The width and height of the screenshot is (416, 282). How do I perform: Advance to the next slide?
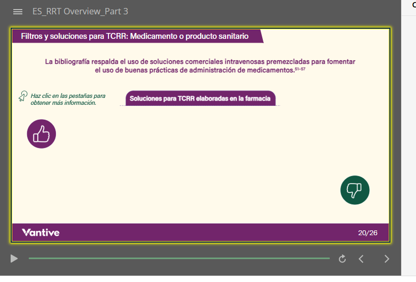point(387,259)
